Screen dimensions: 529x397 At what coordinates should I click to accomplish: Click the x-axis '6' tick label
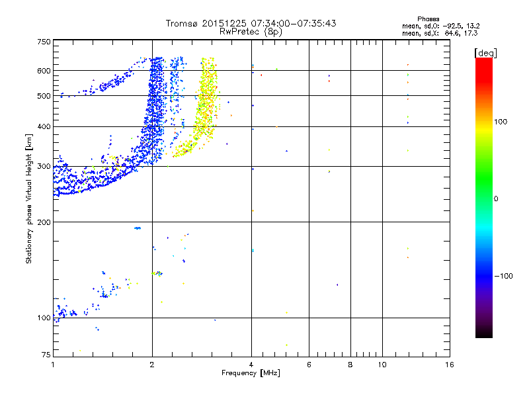[x=309, y=365]
